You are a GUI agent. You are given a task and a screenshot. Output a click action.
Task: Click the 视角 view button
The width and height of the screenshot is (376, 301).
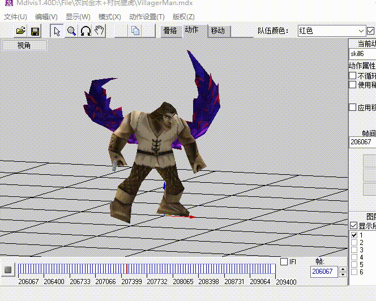tap(24, 45)
